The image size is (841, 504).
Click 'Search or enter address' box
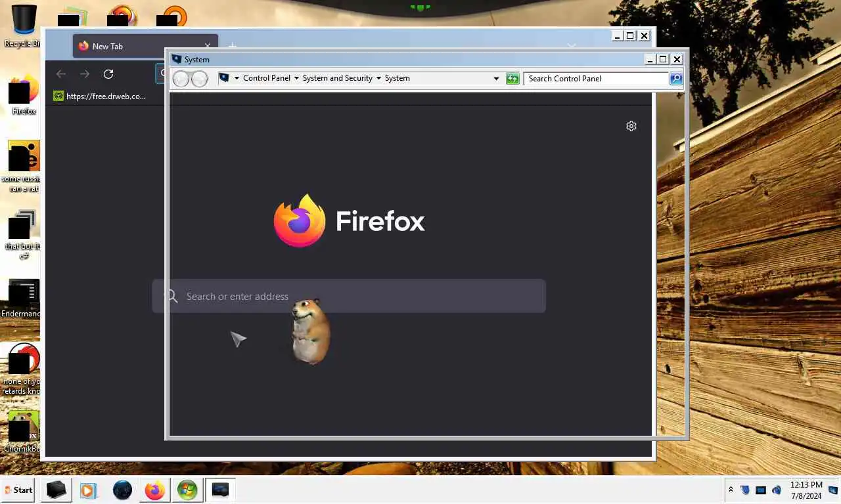click(x=349, y=296)
